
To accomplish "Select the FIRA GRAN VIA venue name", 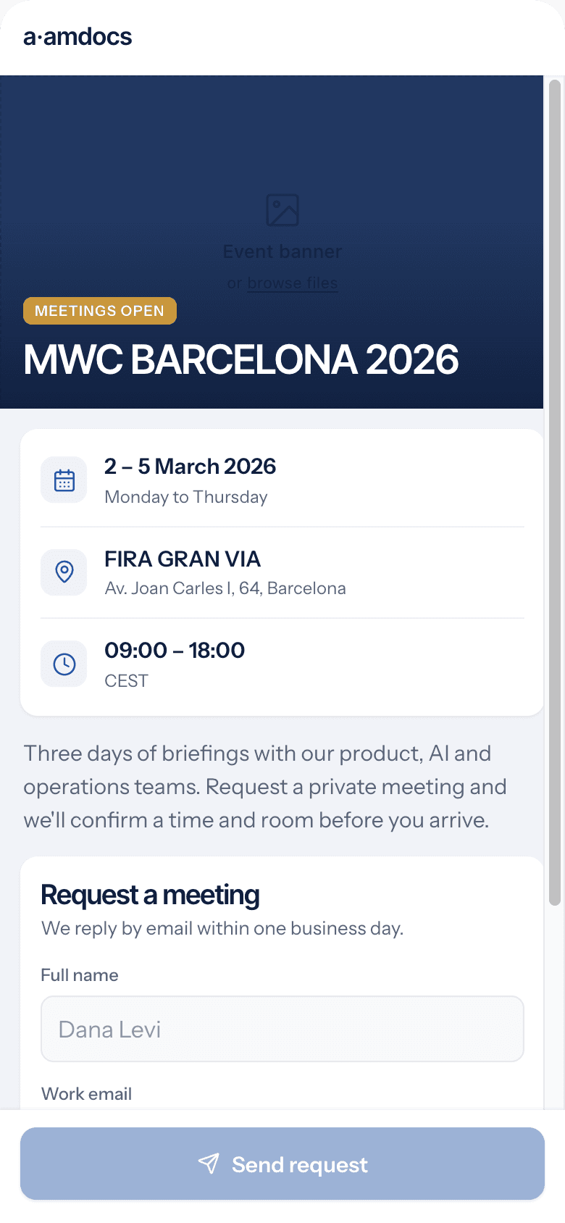I will pos(183,559).
